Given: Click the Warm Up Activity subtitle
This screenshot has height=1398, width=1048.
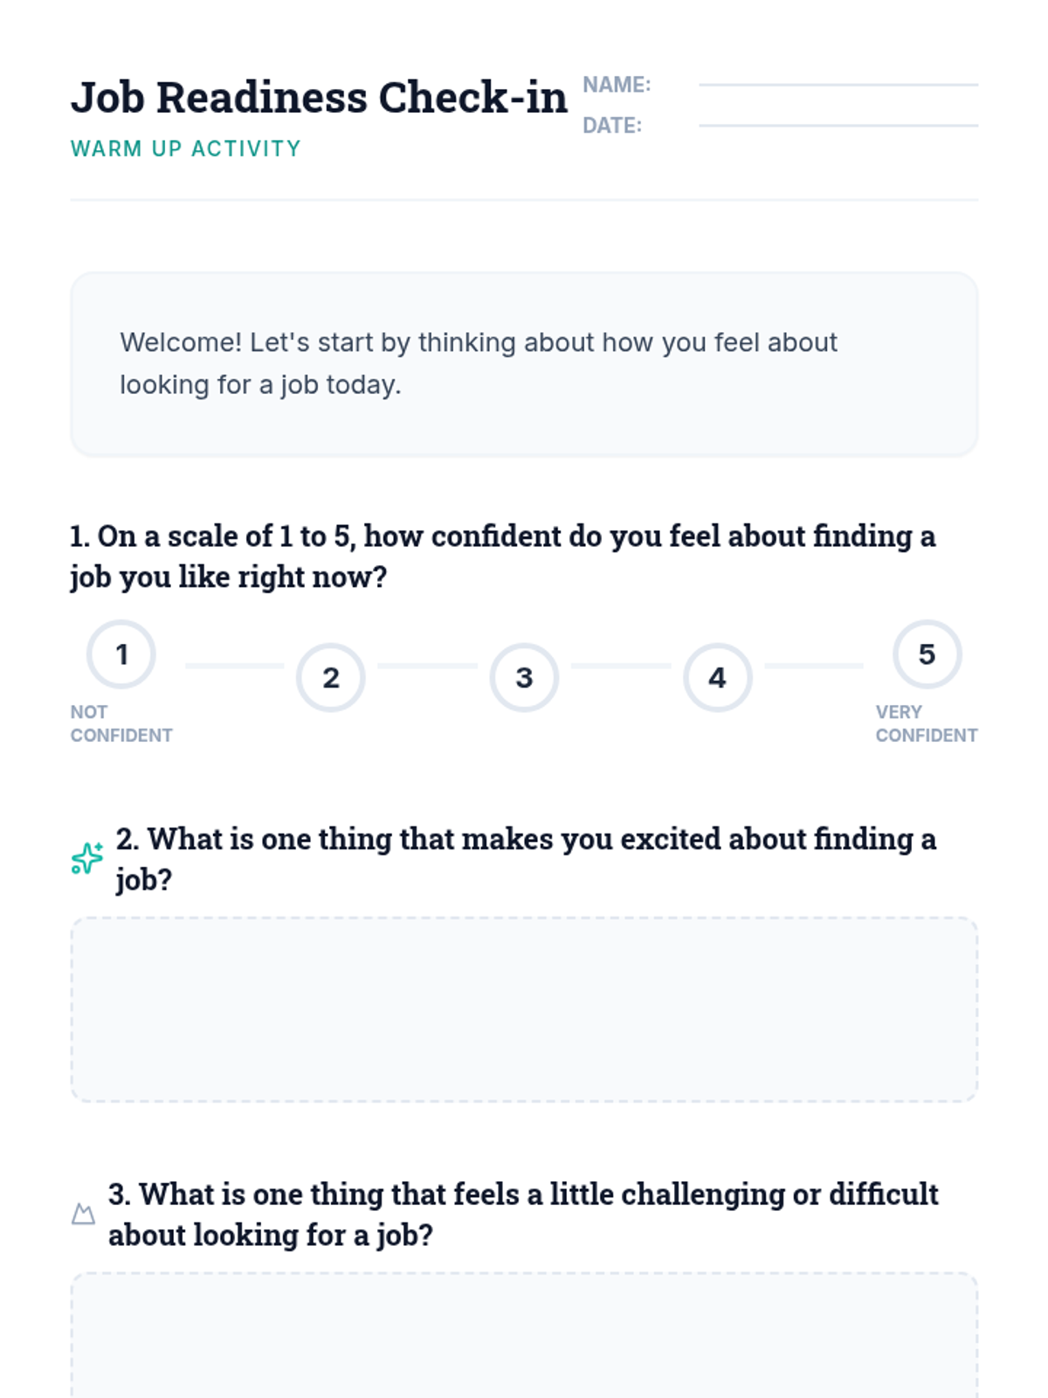Looking at the screenshot, I should 186,149.
